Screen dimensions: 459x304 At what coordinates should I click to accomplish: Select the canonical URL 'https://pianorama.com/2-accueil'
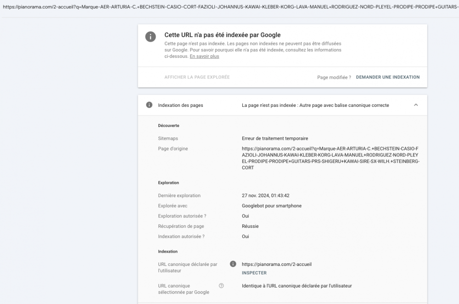pos(277,264)
